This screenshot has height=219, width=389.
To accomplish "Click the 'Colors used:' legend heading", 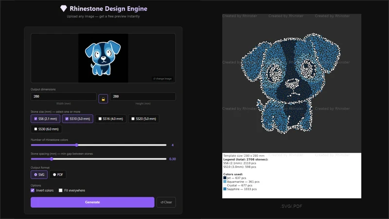I will (233, 174).
